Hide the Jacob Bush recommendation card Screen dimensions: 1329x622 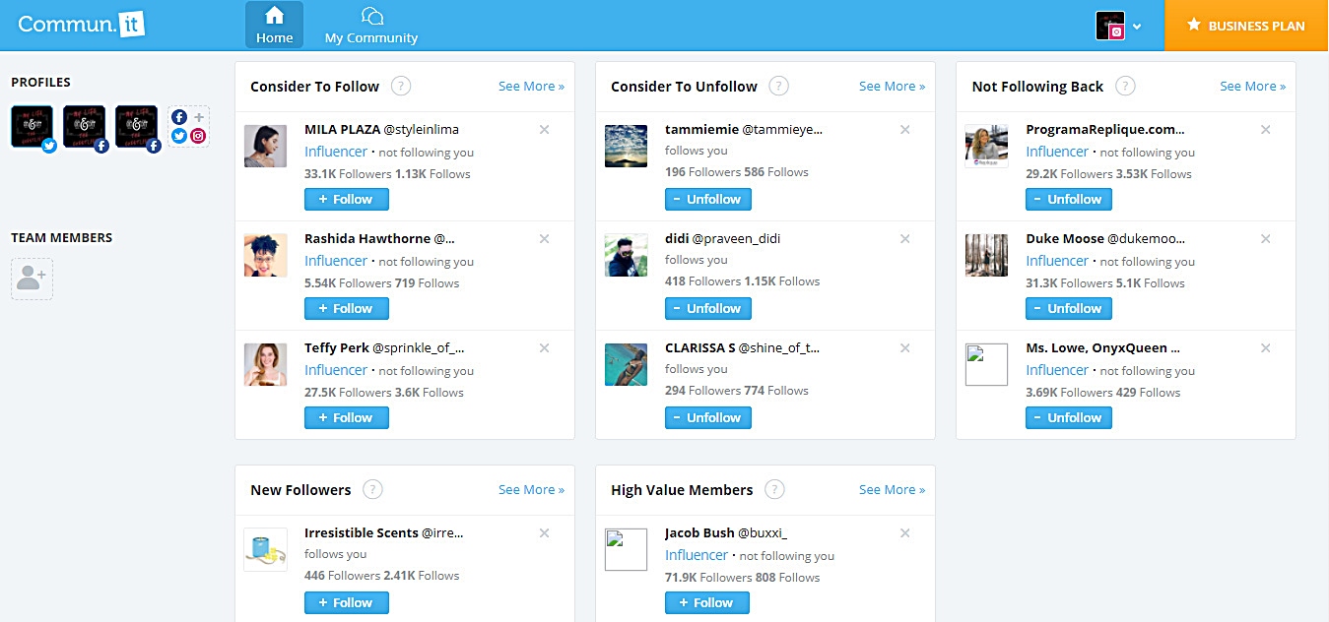click(x=904, y=532)
